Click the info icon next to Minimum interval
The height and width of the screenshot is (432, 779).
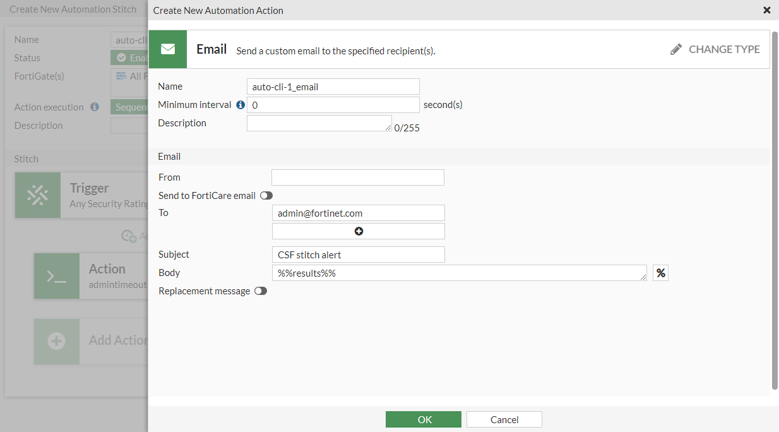[x=240, y=105]
